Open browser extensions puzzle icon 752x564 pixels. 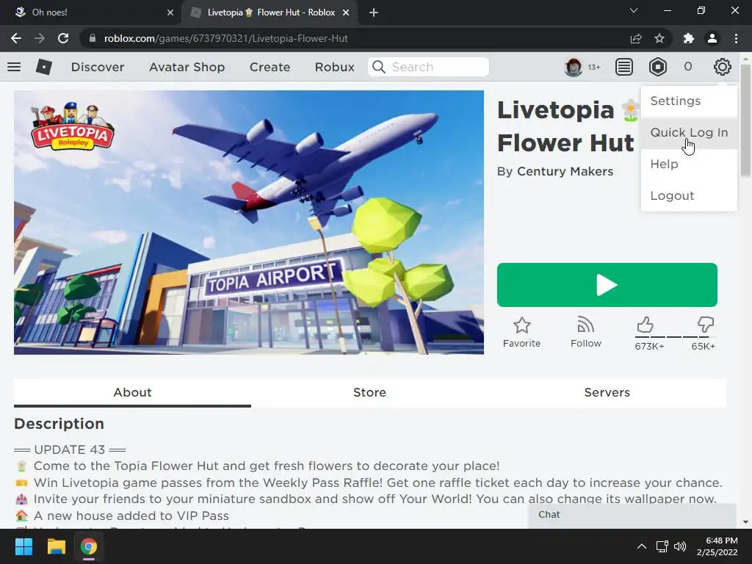[689, 38]
